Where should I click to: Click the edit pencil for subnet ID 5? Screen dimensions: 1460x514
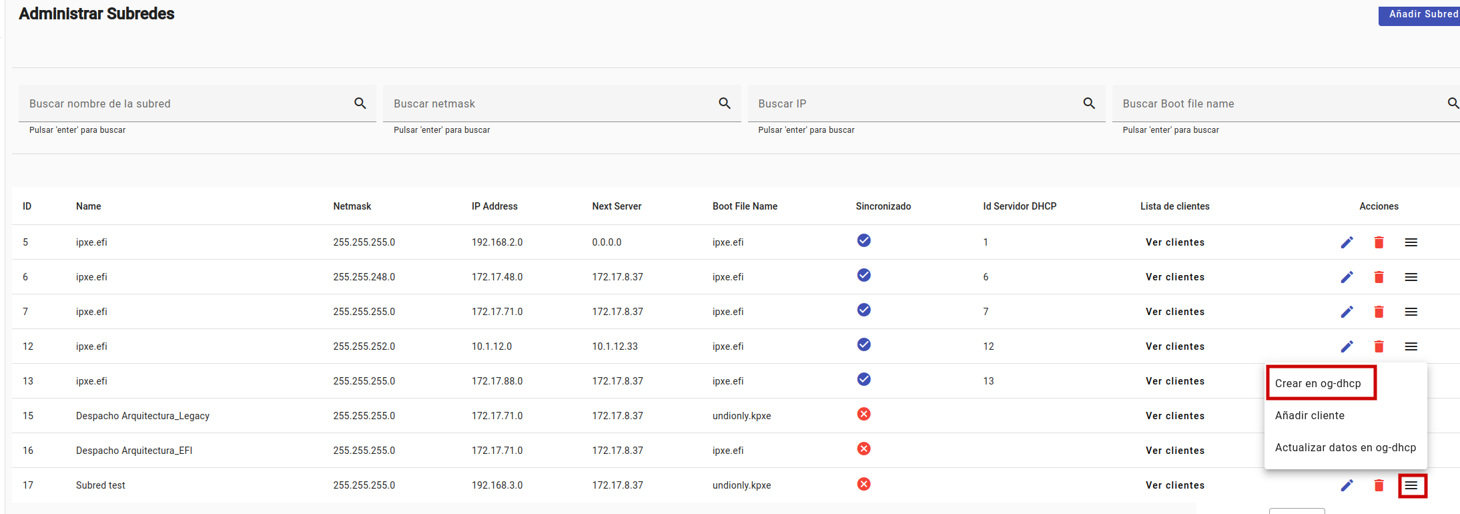pyautogui.click(x=1347, y=242)
